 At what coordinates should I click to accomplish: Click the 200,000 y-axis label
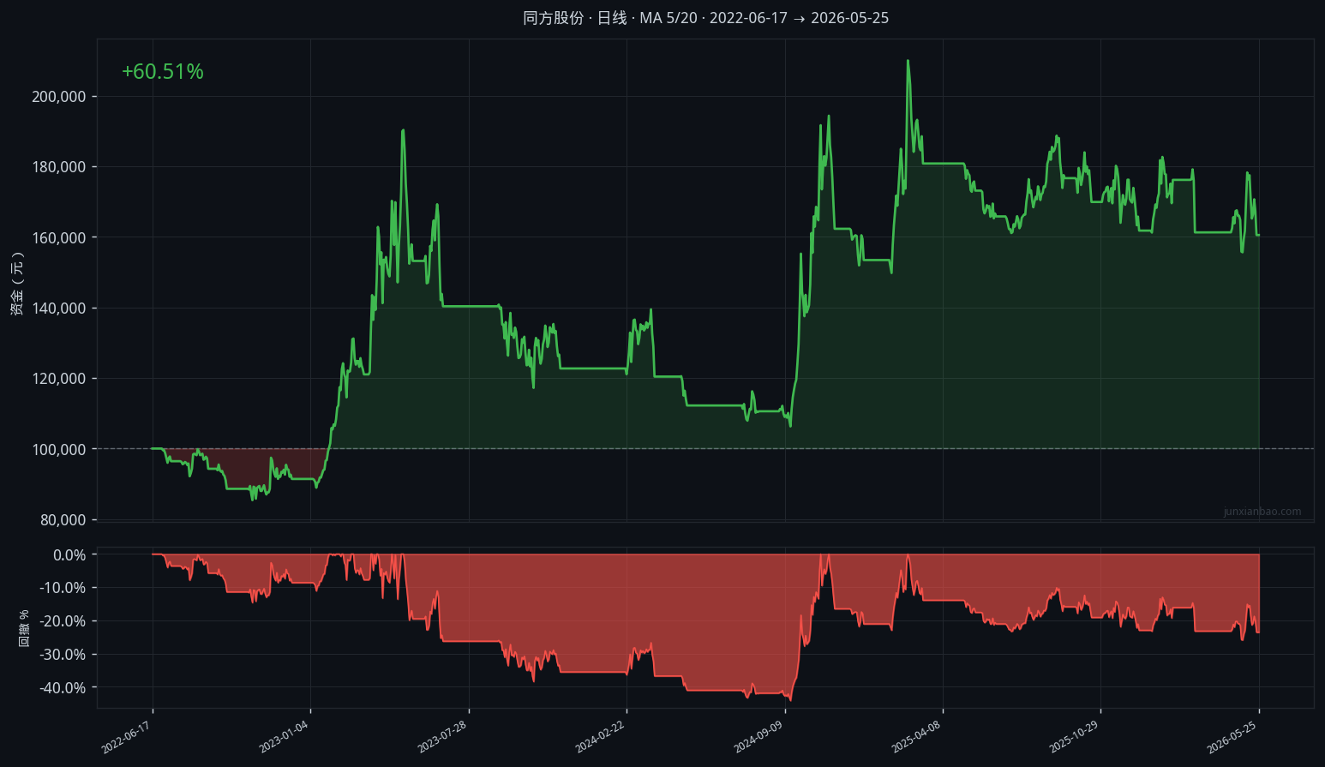pyautogui.click(x=59, y=97)
